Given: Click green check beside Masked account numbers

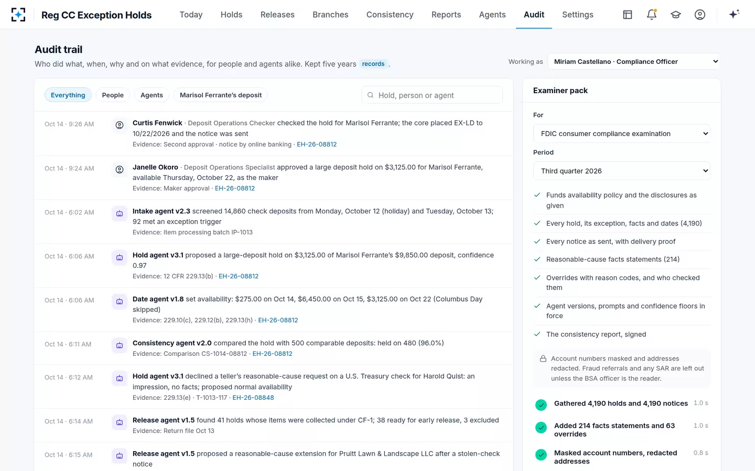Looking at the screenshot, I should point(541,455).
